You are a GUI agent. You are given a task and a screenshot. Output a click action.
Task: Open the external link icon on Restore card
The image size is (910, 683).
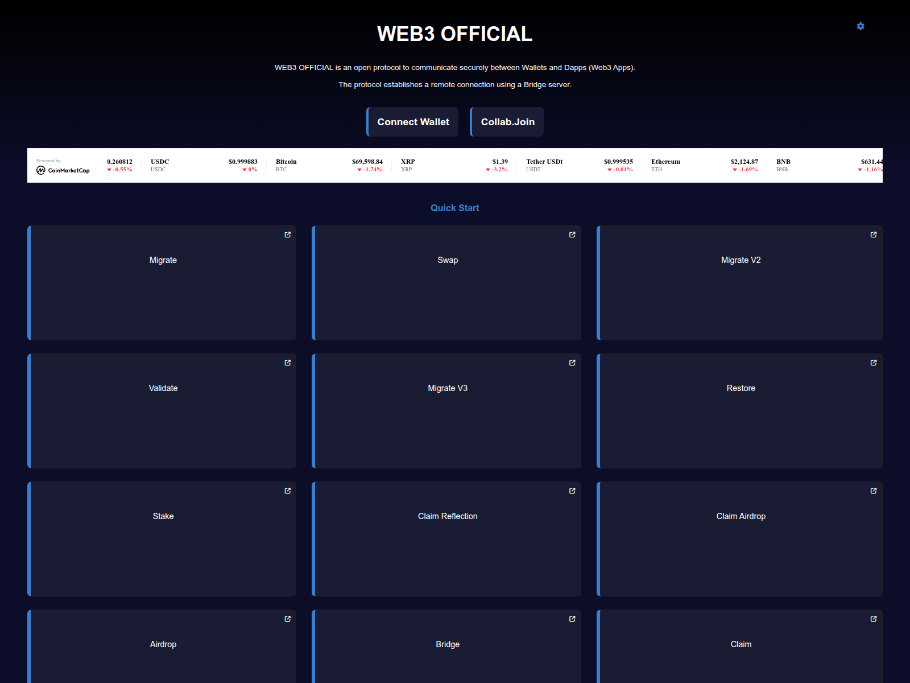tap(873, 363)
